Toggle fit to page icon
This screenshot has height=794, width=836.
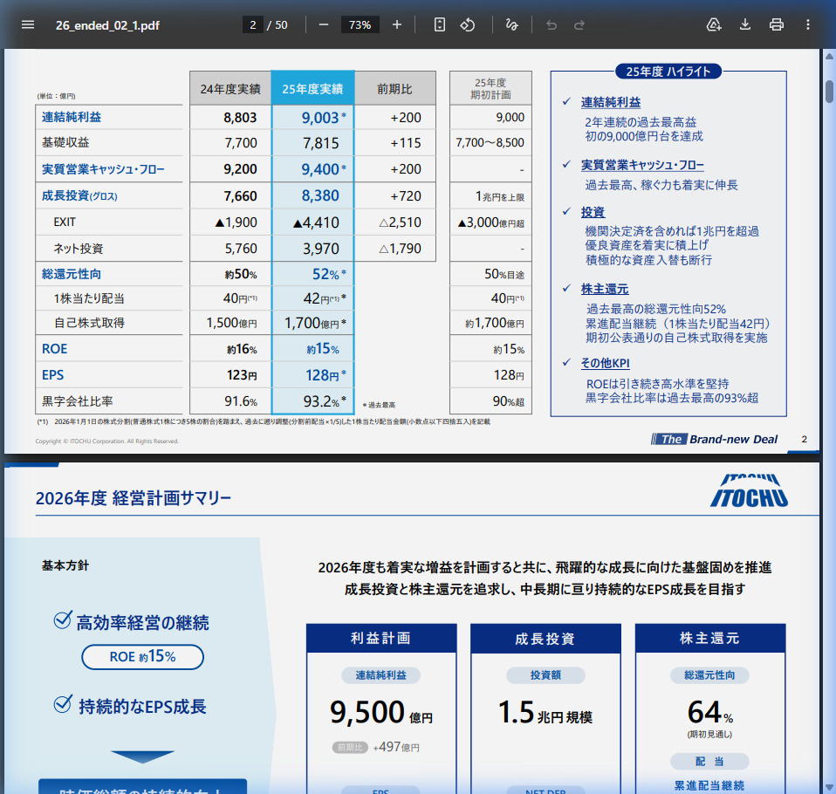point(439,24)
